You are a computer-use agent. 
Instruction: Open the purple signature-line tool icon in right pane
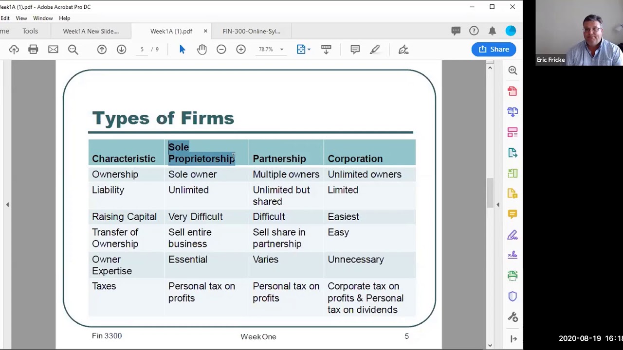coord(513,255)
